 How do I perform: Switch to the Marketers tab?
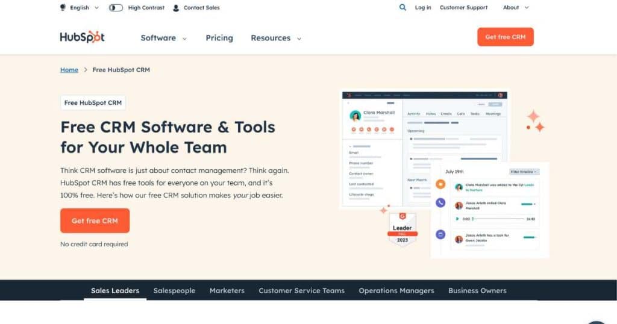tap(227, 290)
